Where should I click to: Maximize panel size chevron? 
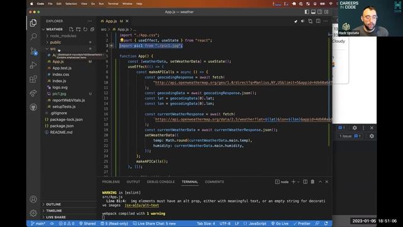321,182
